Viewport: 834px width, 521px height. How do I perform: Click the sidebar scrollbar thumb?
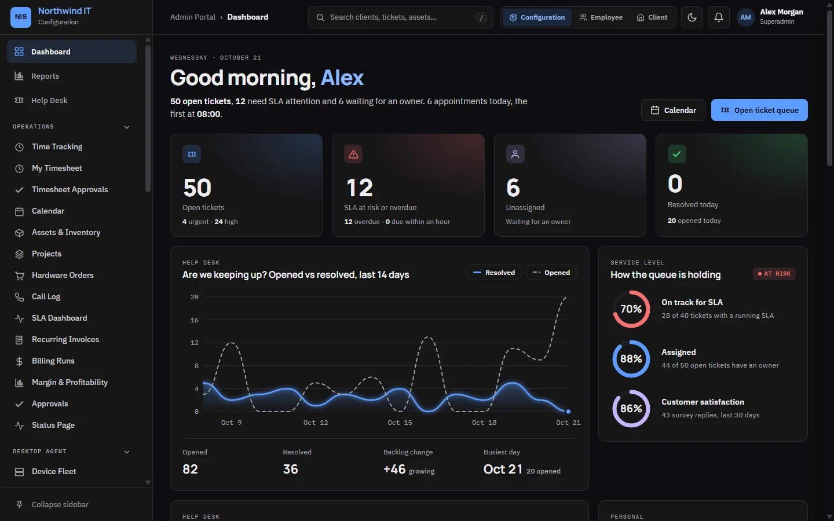pos(148,119)
